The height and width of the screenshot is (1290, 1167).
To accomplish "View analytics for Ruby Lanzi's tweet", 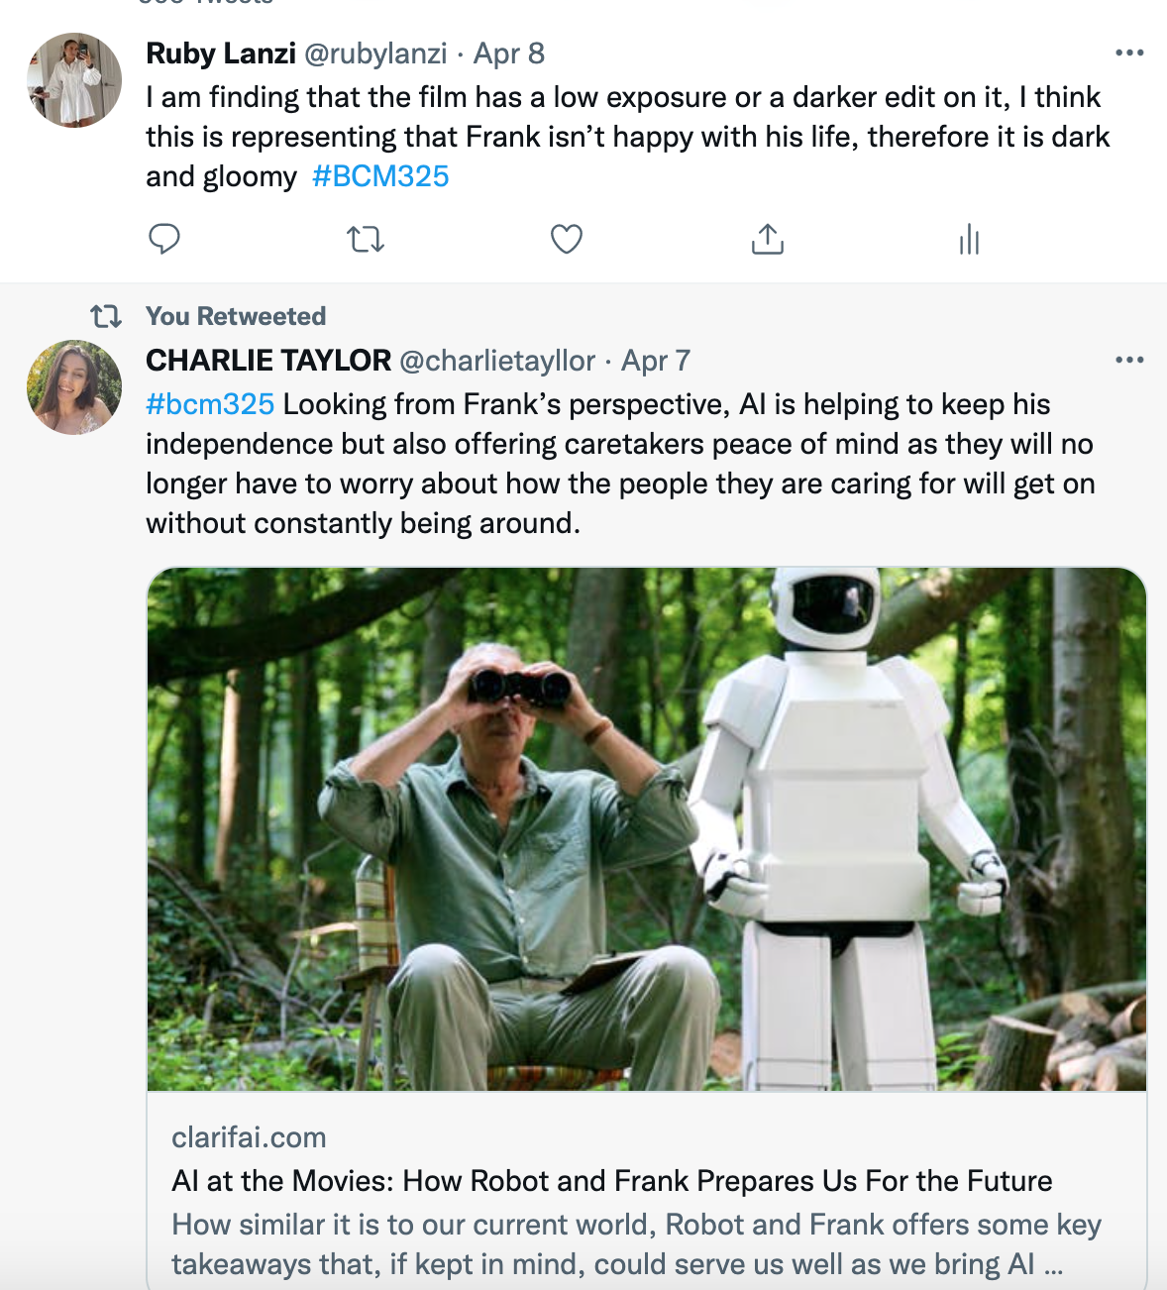I will [969, 239].
